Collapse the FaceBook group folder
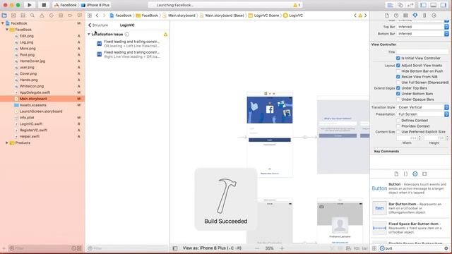The width and height of the screenshot is (452, 254). coord(7,30)
